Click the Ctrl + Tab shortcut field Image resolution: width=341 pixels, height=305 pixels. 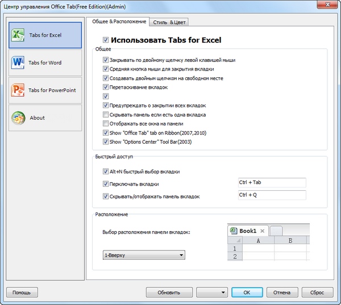coord(272,183)
